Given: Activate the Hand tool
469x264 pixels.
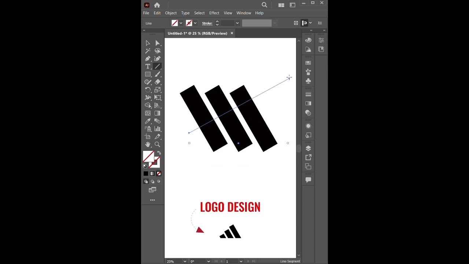Looking at the screenshot, I should tap(148, 144).
